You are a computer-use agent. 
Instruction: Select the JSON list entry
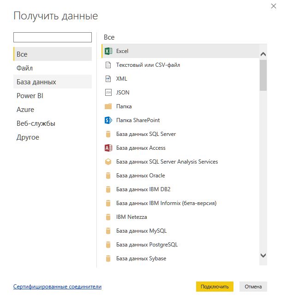[x=180, y=93]
